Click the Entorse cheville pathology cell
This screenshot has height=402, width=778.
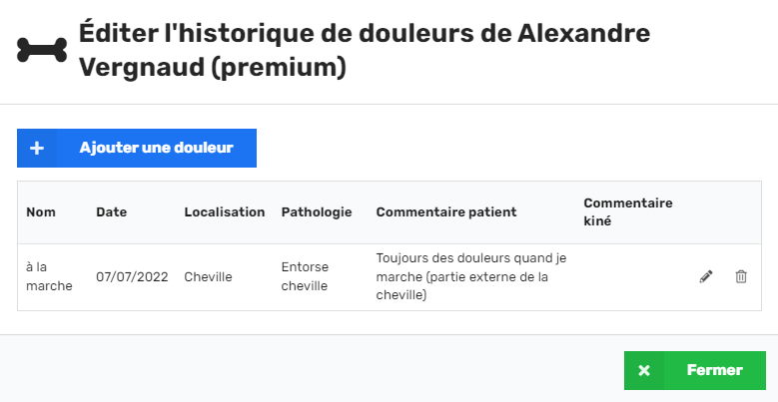pyautogui.click(x=305, y=276)
